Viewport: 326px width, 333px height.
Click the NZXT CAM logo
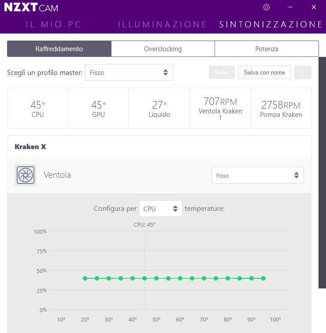point(31,7)
